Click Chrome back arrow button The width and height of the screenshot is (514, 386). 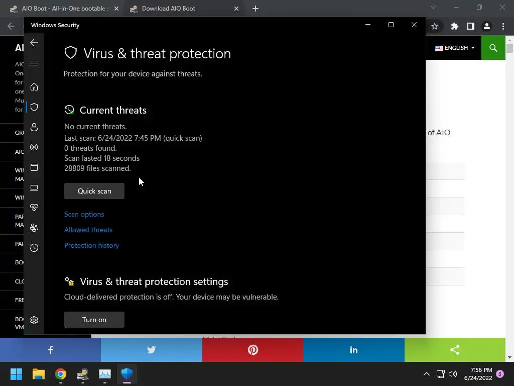click(11, 26)
